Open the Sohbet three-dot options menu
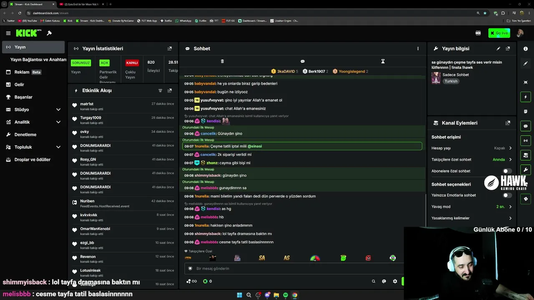534x300 pixels. [x=418, y=49]
